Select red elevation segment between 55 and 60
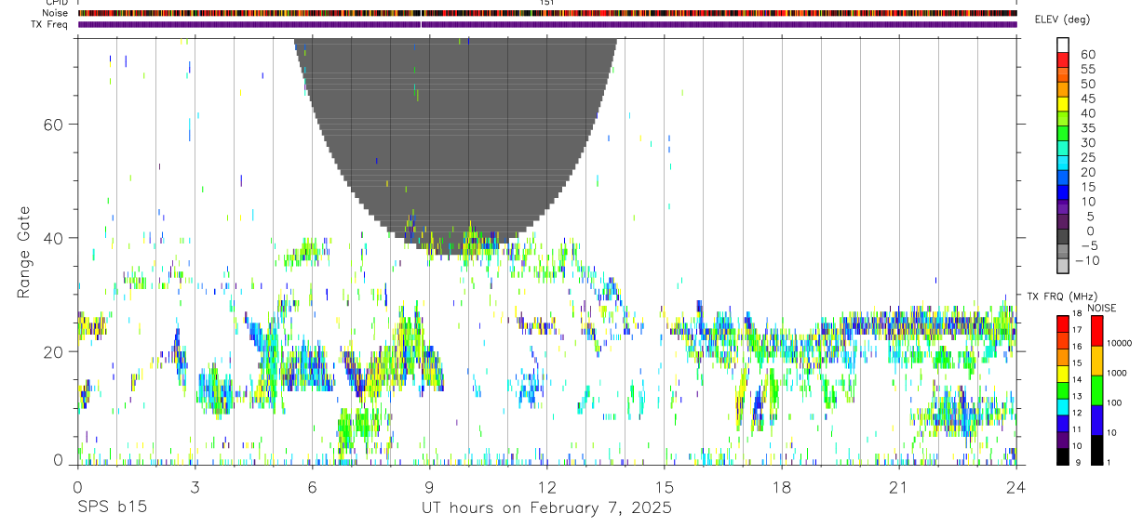Screen dimensions: 1143x527 (x=1063, y=59)
